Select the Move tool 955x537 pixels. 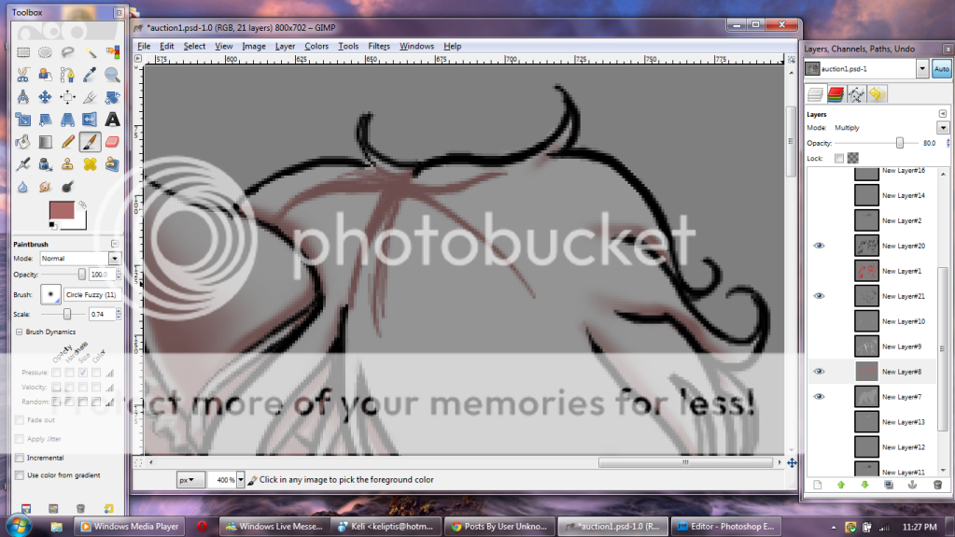pos(45,97)
